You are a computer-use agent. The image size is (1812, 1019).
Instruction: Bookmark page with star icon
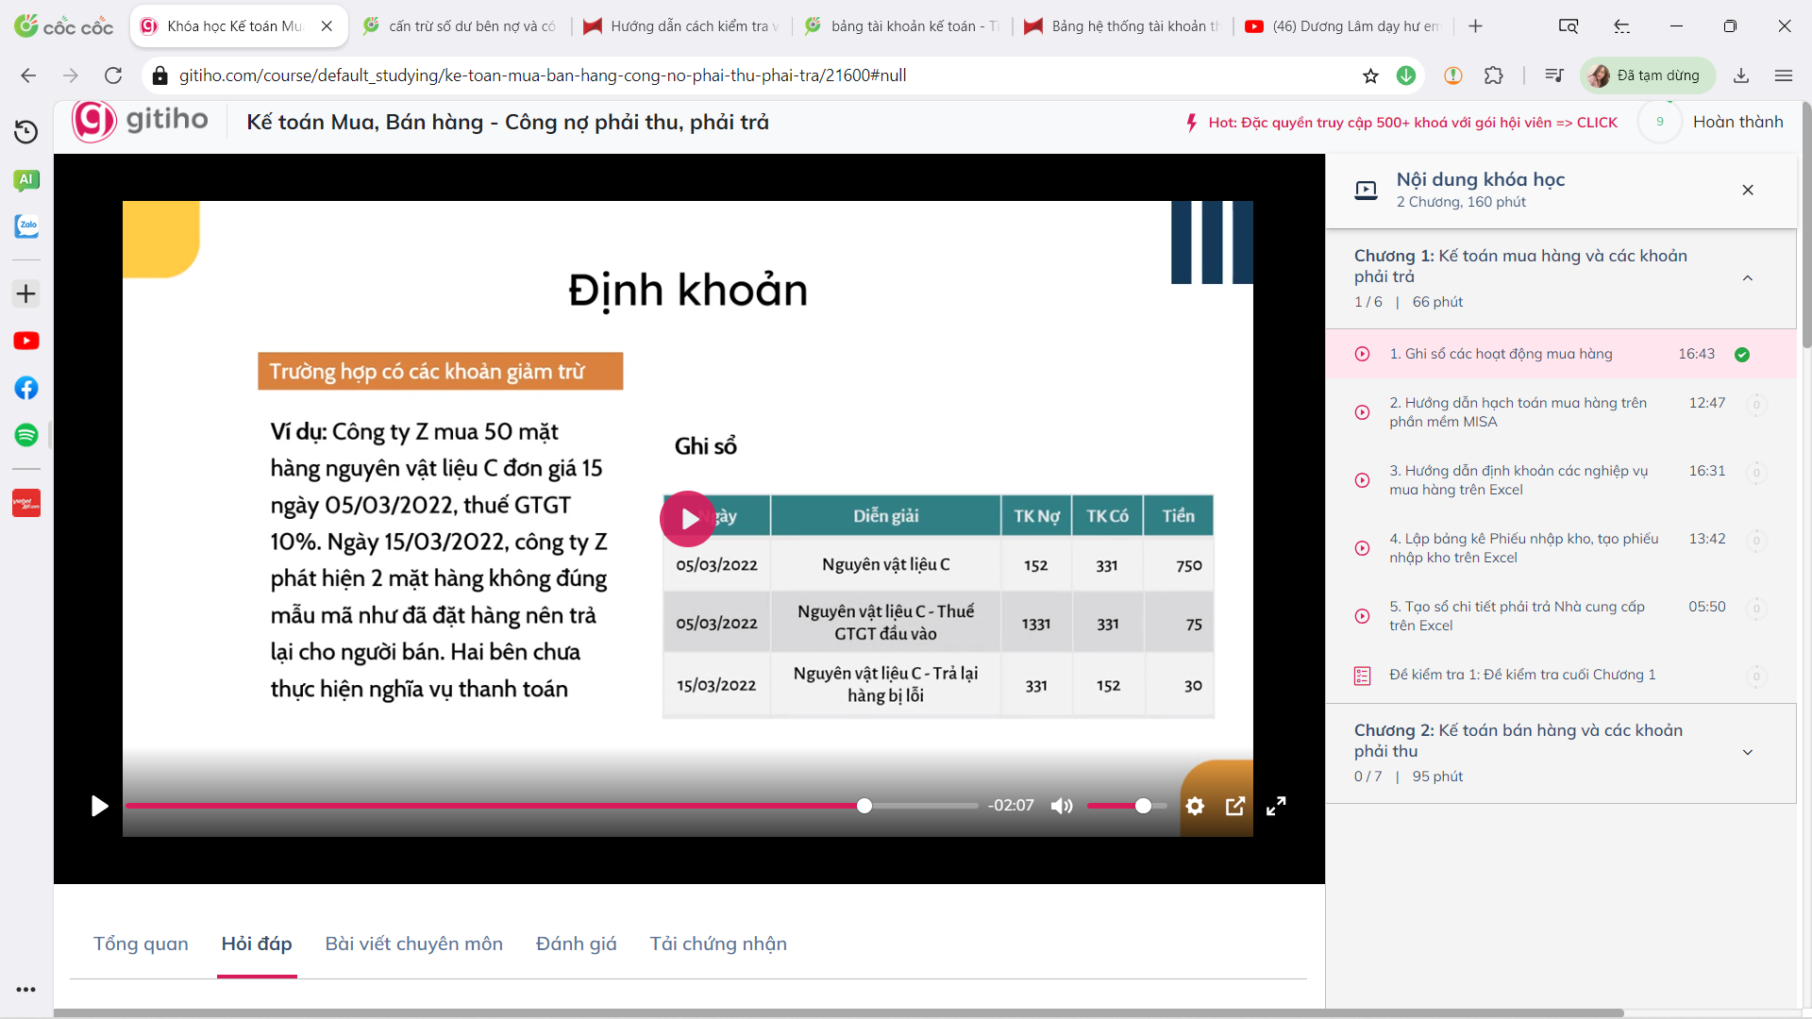[x=1370, y=75]
